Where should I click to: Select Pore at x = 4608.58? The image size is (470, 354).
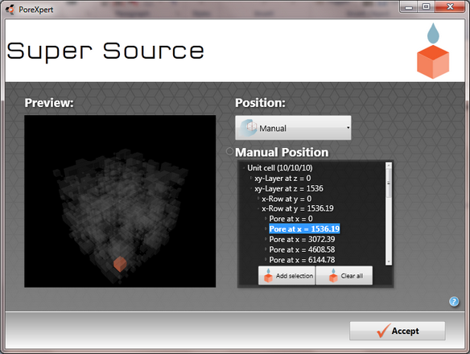coord(302,249)
